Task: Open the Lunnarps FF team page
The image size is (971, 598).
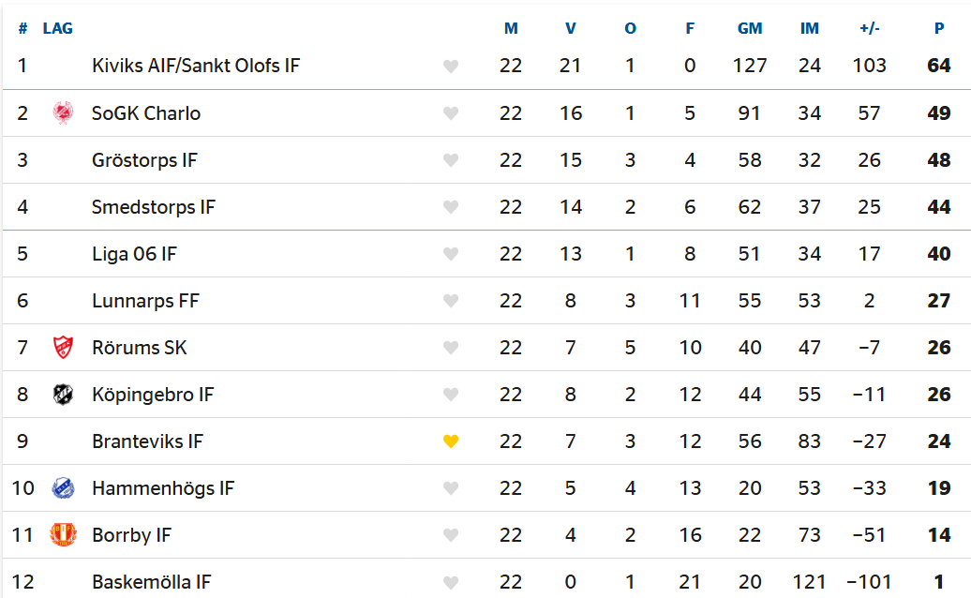Action: (145, 301)
